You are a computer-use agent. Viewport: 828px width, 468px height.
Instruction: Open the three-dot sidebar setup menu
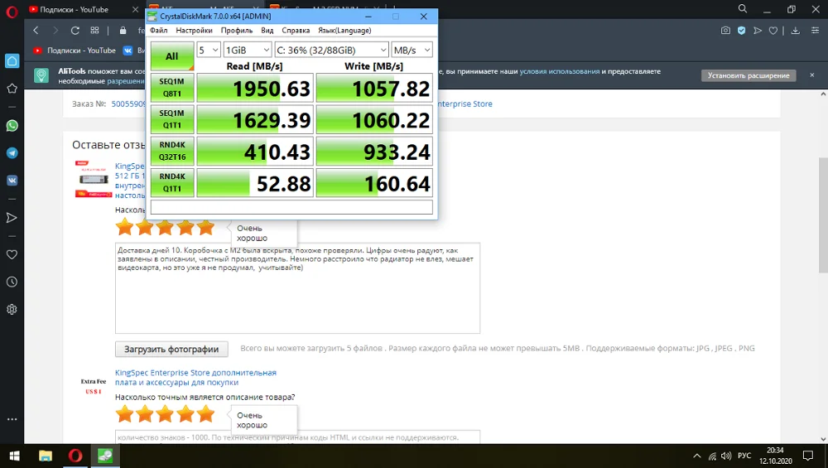click(x=12, y=419)
